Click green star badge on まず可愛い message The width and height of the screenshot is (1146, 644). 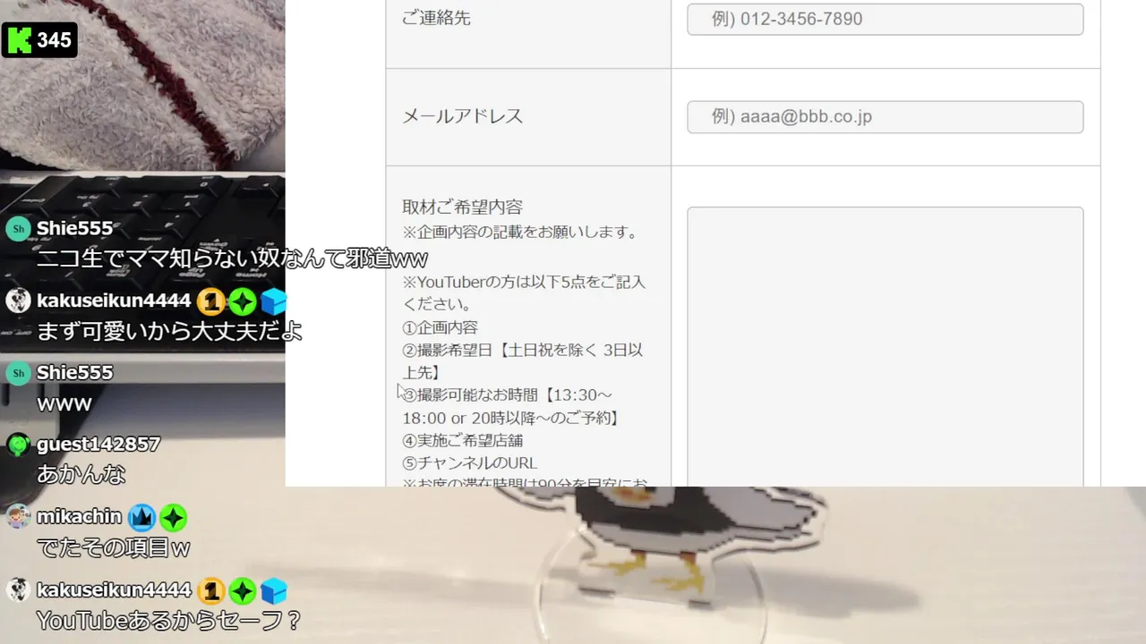click(242, 301)
